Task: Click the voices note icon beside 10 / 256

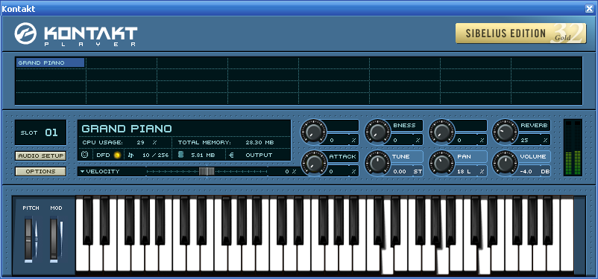Action: click(130, 155)
